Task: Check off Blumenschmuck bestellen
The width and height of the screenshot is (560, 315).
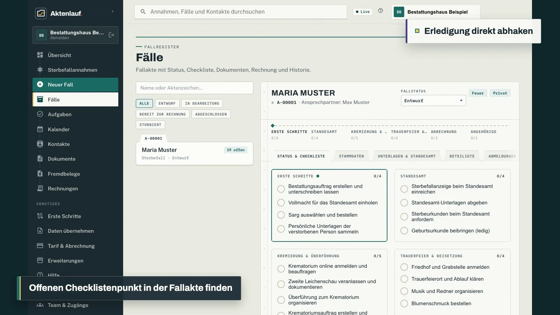Action: pyautogui.click(x=404, y=303)
